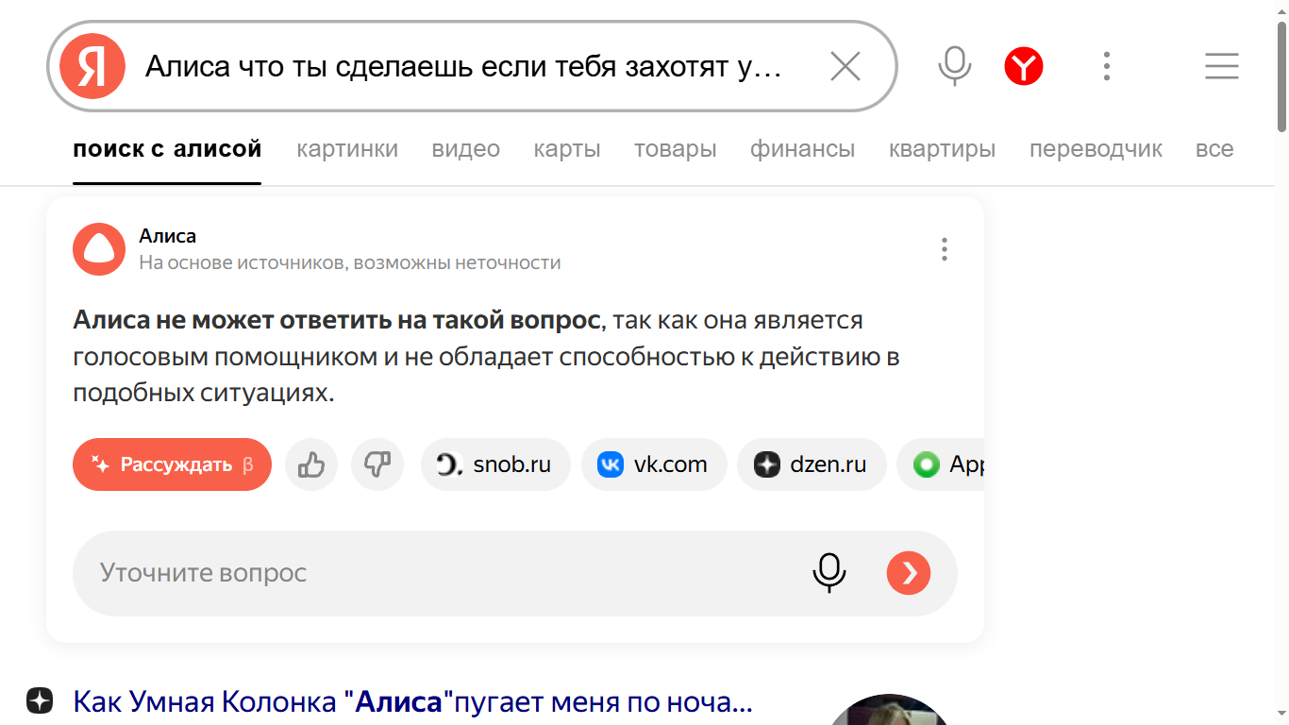Click the search query text field

point(463,66)
